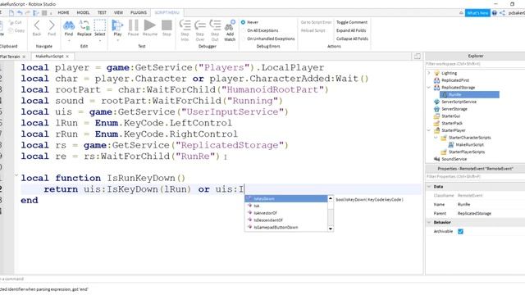Open the TEST ribbon tab
Screen dimensions: 525x295
(102, 13)
